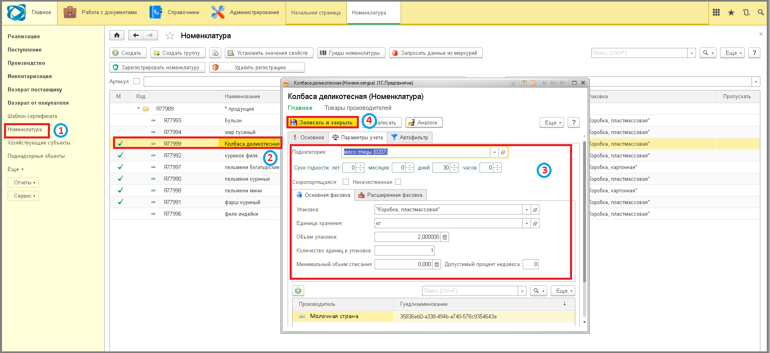This screenshot has height=353, width=770.
Task: Open the Справочники section
Action: (x=174, y=12)
